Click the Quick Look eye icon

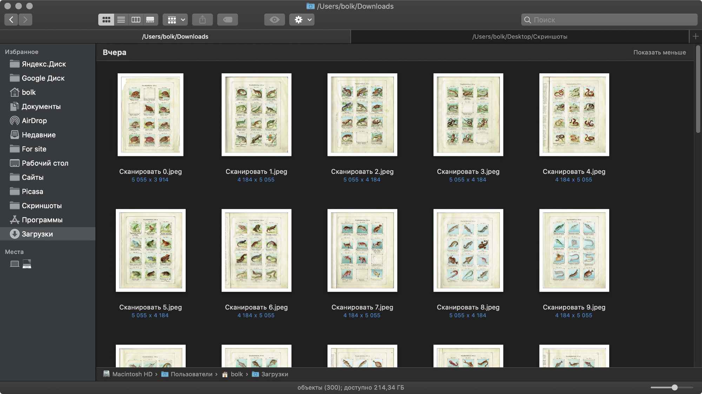274,20
